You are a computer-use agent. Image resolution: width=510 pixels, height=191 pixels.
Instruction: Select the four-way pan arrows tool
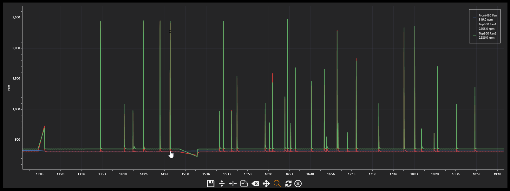pyautogui.click(x=266, y=184)
